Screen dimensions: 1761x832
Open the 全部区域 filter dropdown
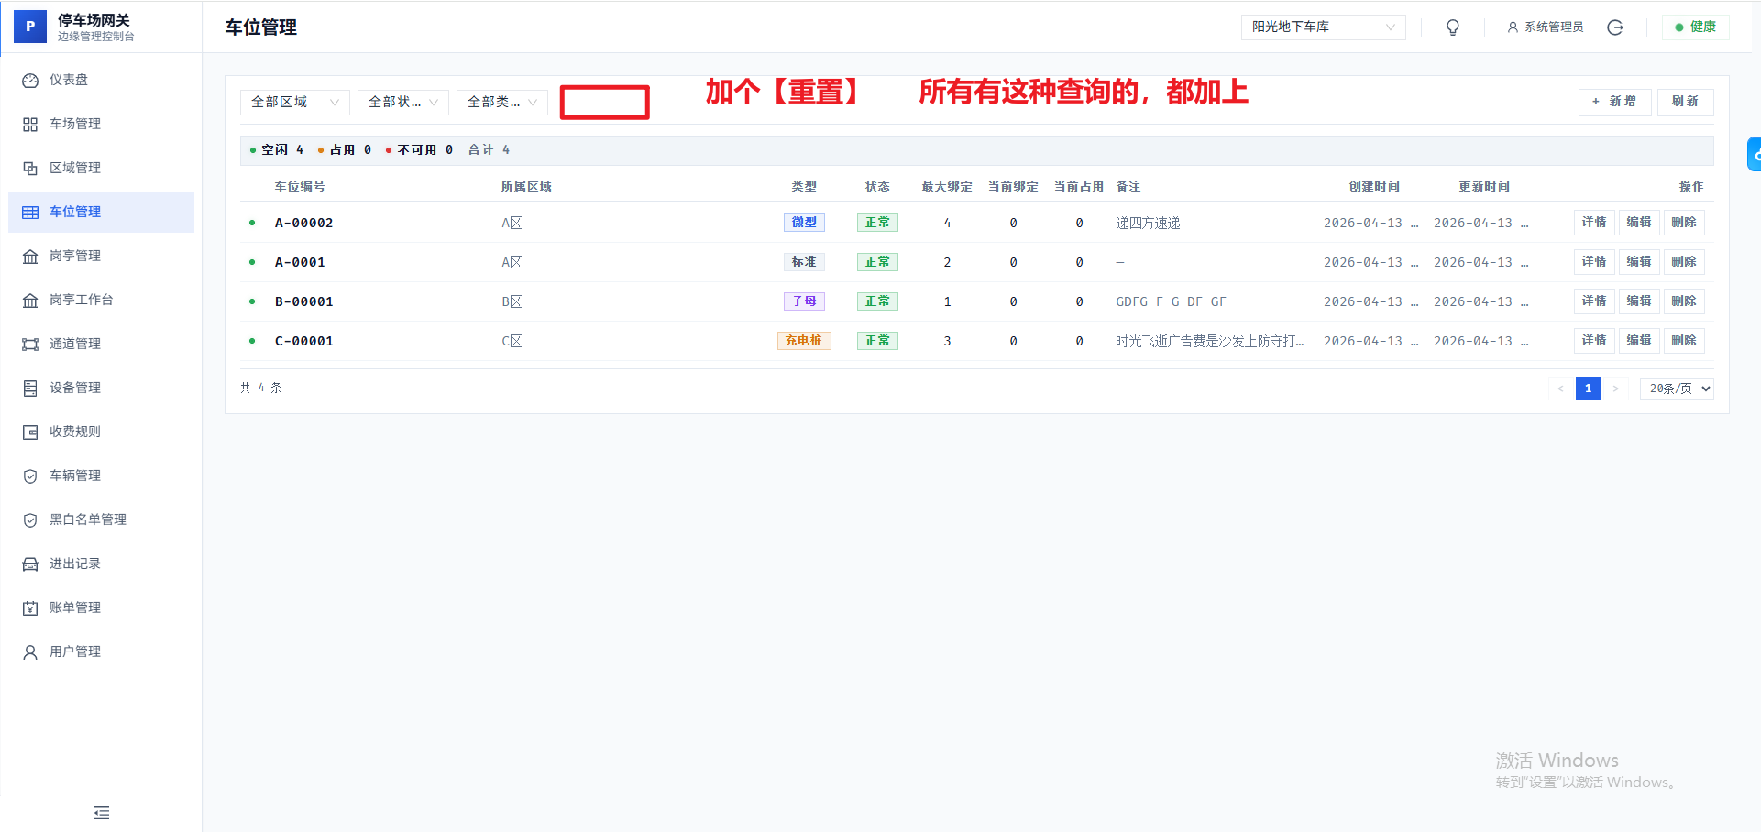point(294,102)
